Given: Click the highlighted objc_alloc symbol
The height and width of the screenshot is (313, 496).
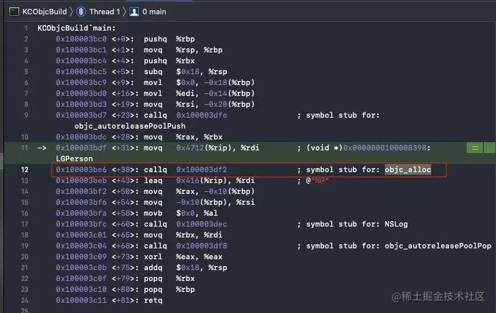Looking at the screenshot, I should [407, 169].
